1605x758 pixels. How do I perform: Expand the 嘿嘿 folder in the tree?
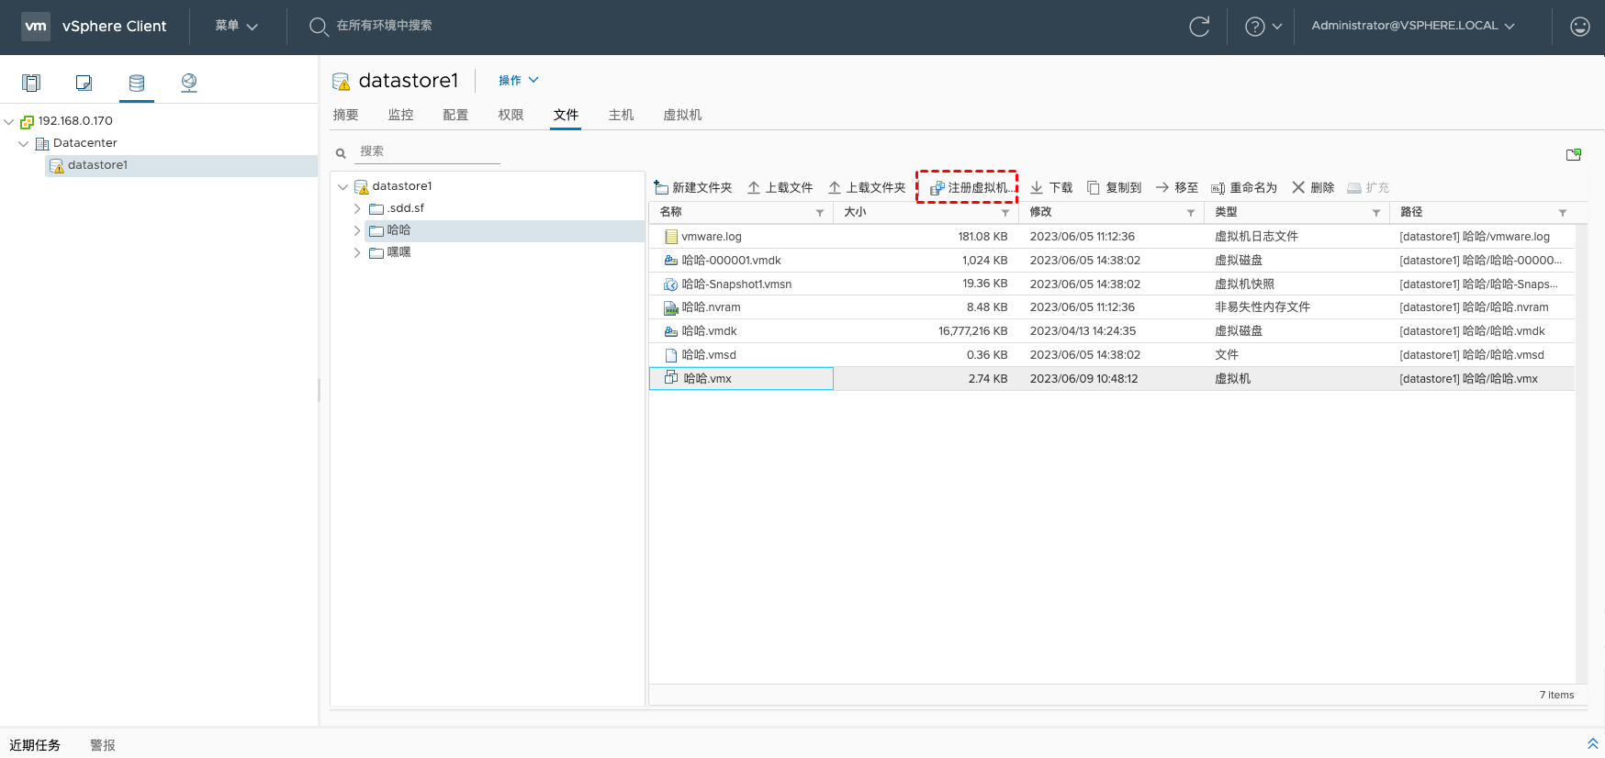click(357, 252)
